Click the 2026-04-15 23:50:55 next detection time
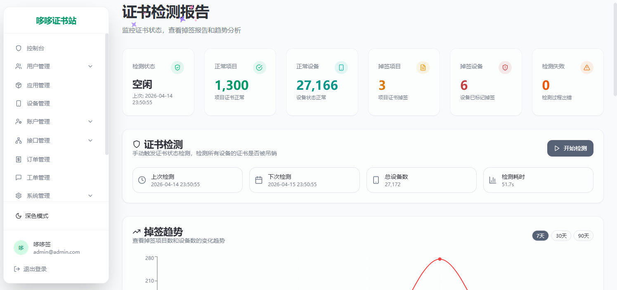The image size is (617, 290). (x=292, y=185)
